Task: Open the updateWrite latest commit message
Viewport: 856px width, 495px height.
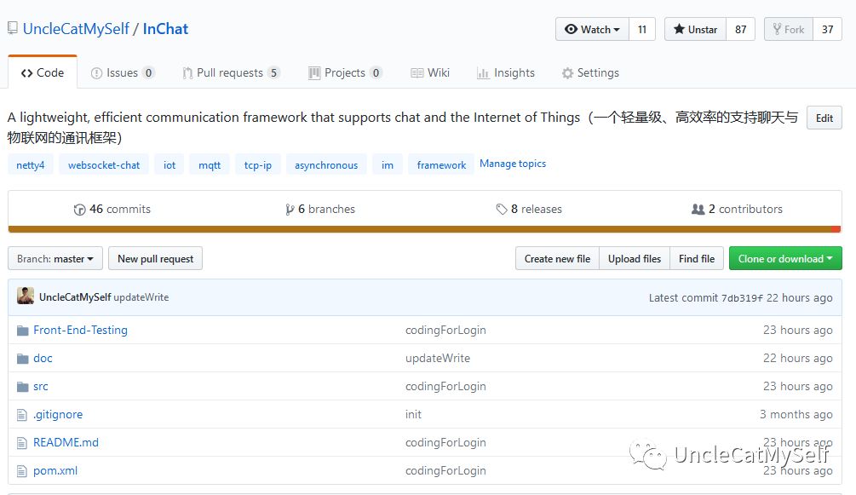Action: tap(141, 297)
